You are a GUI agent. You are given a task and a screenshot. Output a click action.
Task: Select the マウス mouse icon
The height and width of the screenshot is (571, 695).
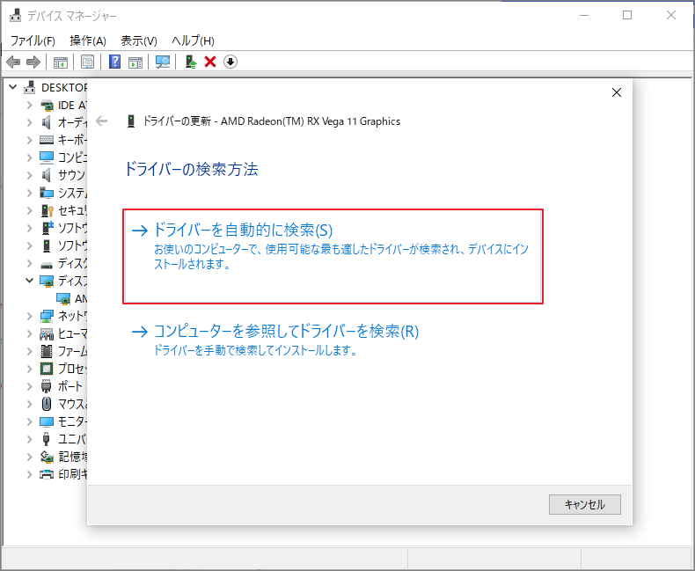(x=47, y=404)
